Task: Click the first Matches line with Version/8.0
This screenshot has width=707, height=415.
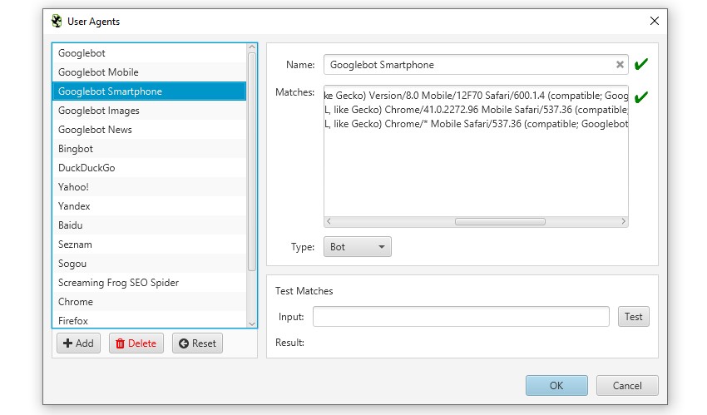Action: [x=476, y=96]
